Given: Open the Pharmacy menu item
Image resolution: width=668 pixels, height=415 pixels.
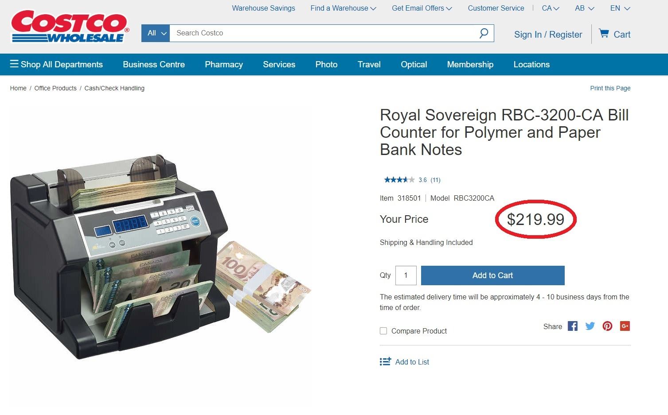Looking at the screenshot, I should (224, 65).
